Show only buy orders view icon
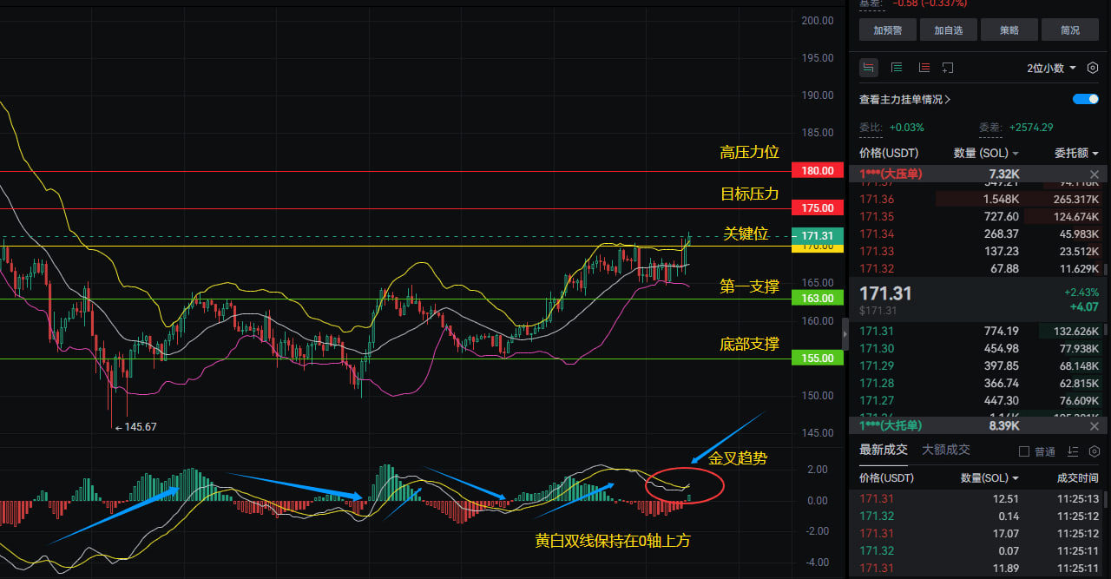This screenshot has width=1111, height=579. coord(897,68)
